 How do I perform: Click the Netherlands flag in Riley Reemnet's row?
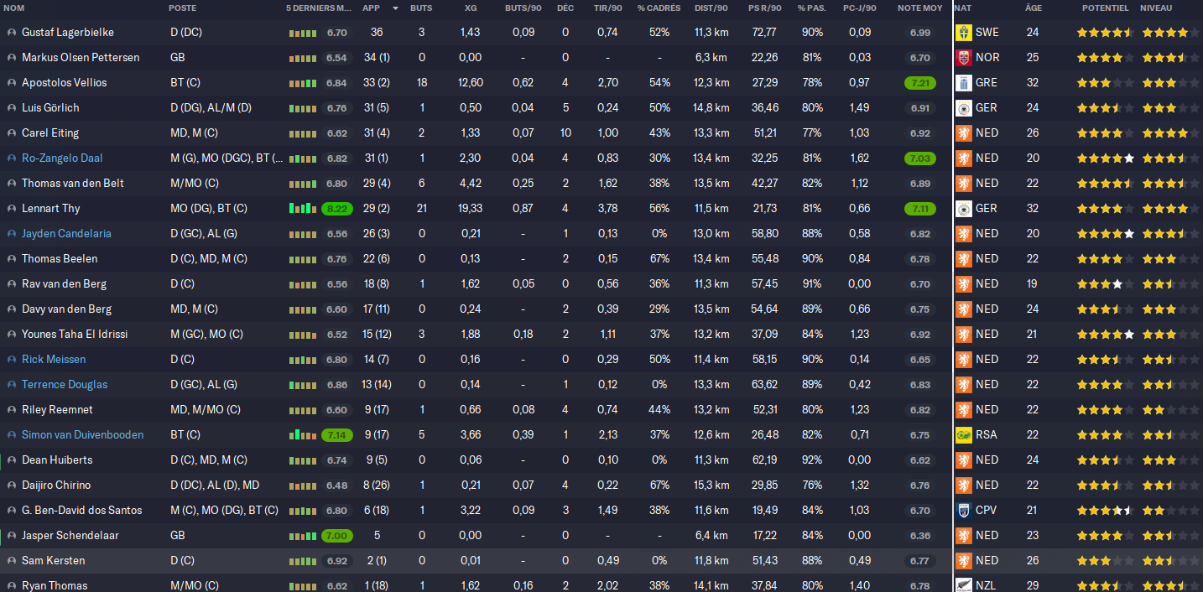pyautogui.click(x=964, y=410)
